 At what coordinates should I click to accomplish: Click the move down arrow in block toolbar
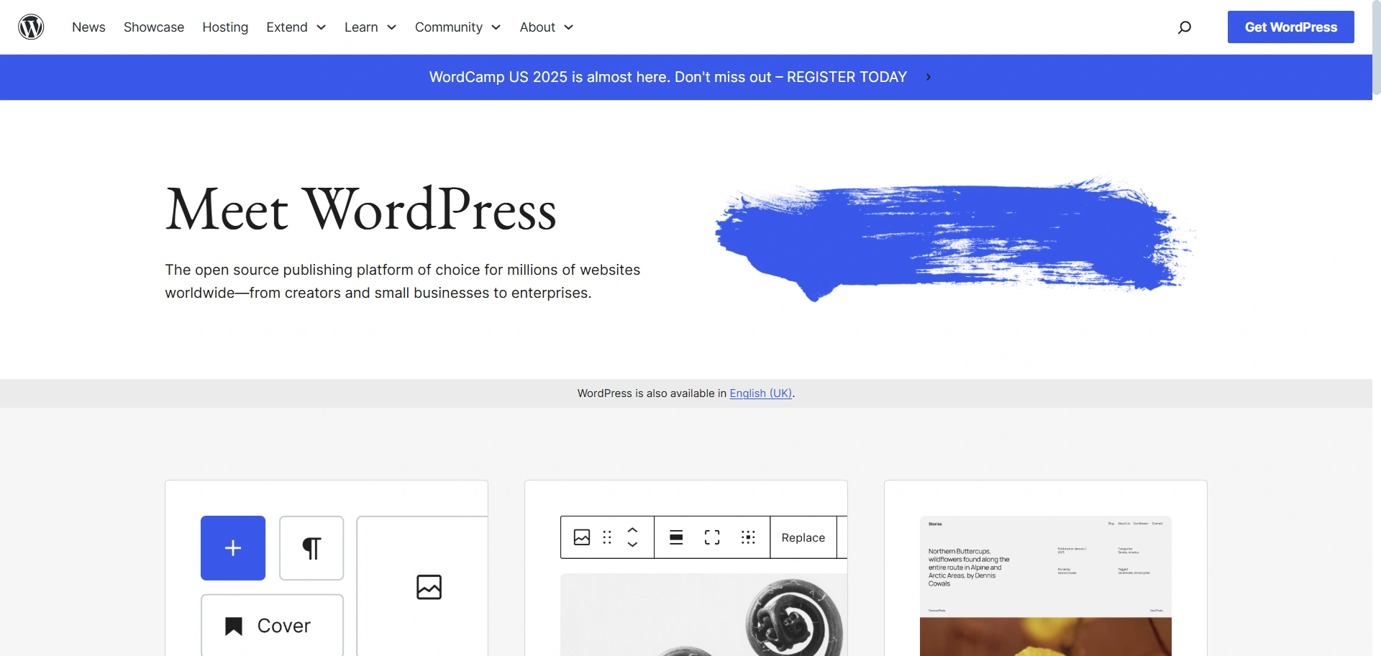(x=633, y=545)
